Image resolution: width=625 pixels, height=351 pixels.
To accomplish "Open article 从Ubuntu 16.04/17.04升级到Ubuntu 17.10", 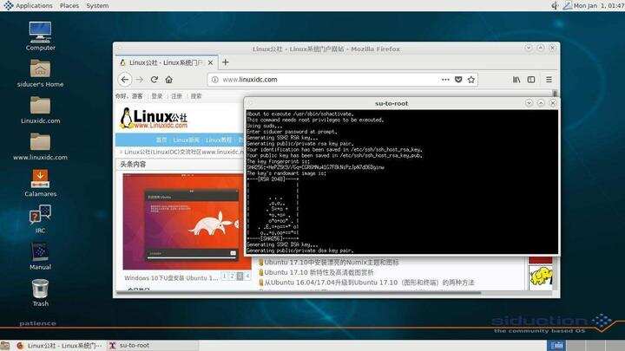I will 369,283.
